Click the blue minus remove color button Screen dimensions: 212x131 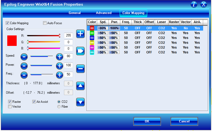(80, 69)
